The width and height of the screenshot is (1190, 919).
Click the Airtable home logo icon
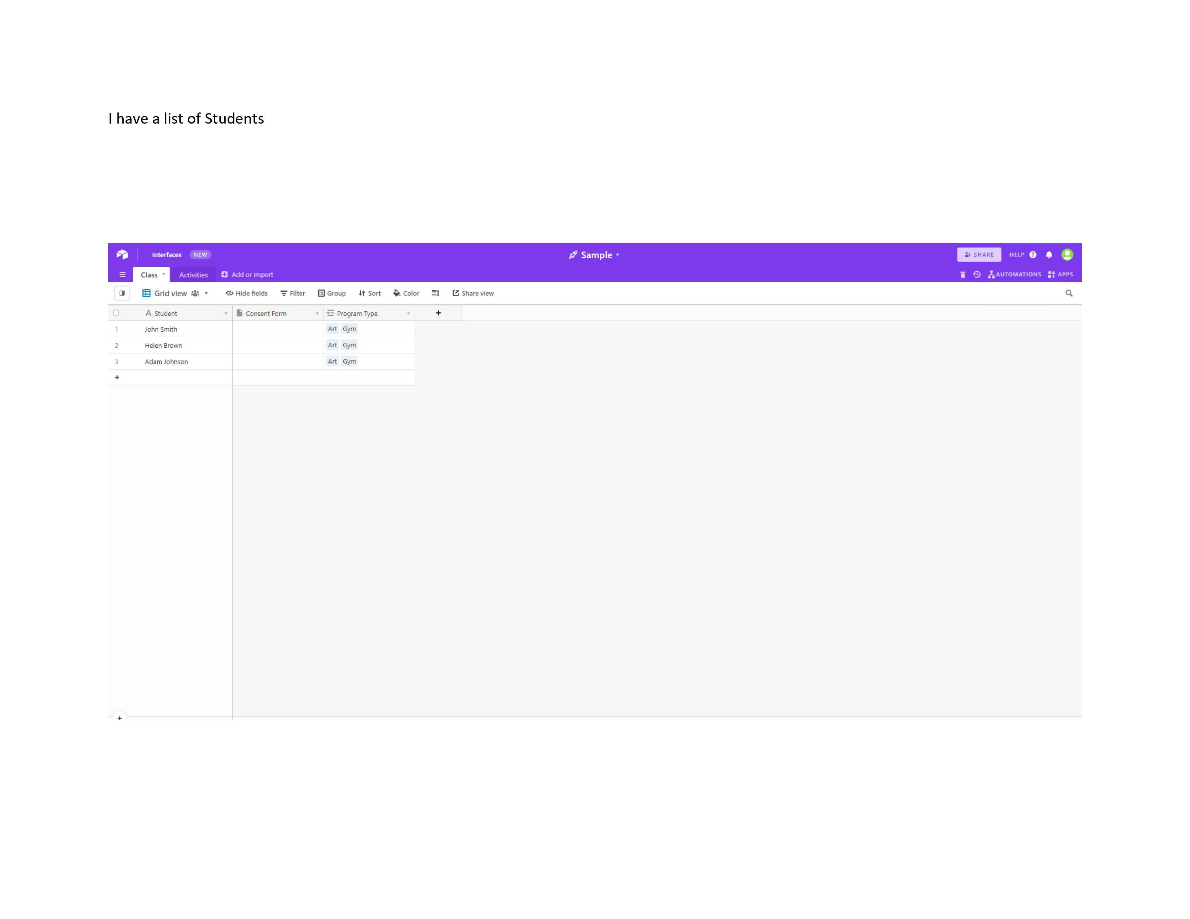(x=122, y=254)
